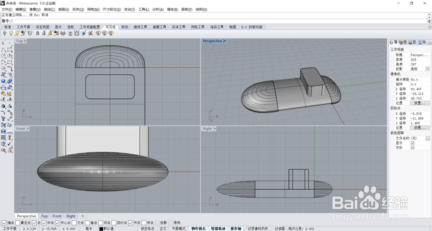Viewport: 432px width, 231px height.
Task: Uncheck the 显示 checkbox under 底色图案
Action: pyautogui.click(x=413, y=143)
